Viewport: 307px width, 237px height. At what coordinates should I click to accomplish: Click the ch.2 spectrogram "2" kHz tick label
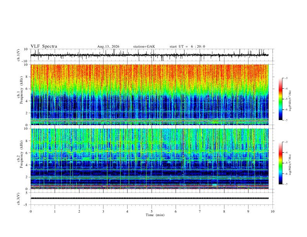point(27,177)
